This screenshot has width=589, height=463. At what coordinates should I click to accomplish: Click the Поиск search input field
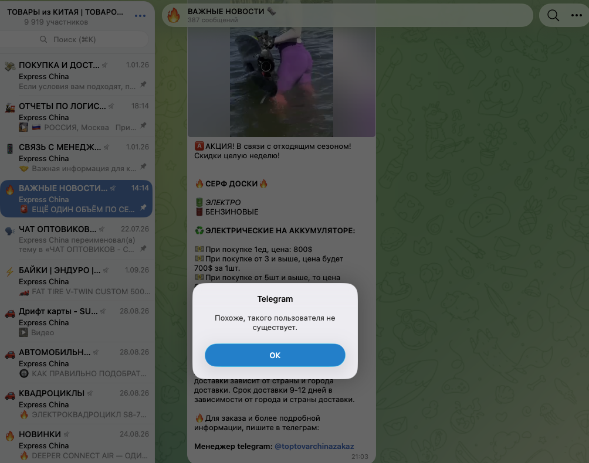point(75,39)
